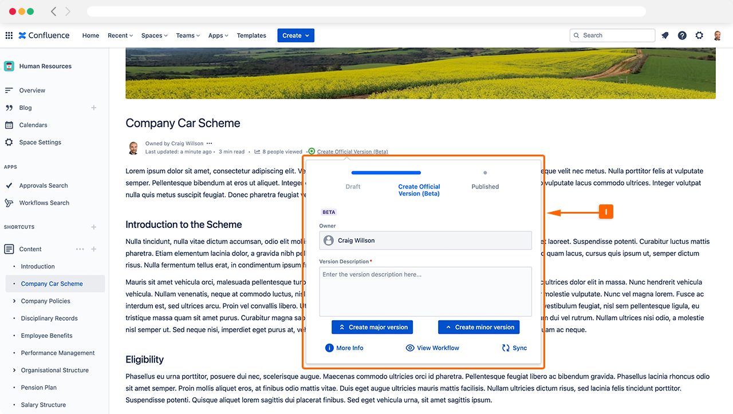
Task: Expand the Company Policies tree item
Action: [x=14, y=301]
